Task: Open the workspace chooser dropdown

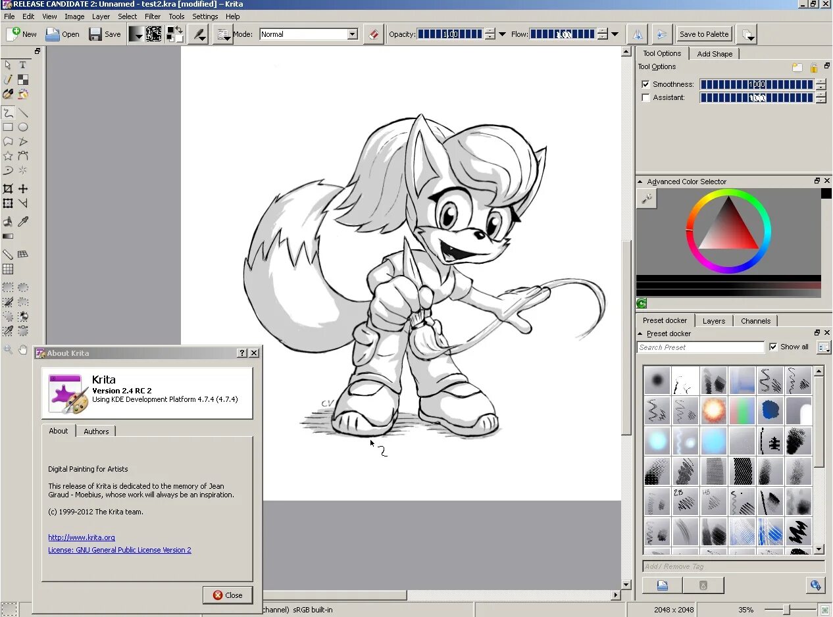Action: [x=747, y=34]
